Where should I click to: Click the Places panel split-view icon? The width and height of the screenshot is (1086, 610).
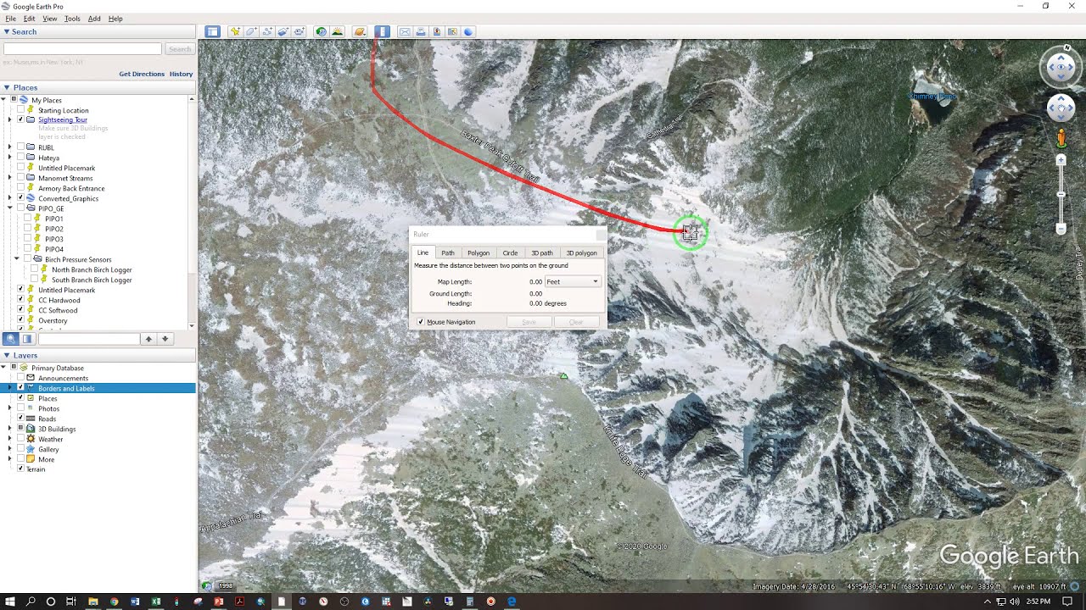(x=26, y=339)
